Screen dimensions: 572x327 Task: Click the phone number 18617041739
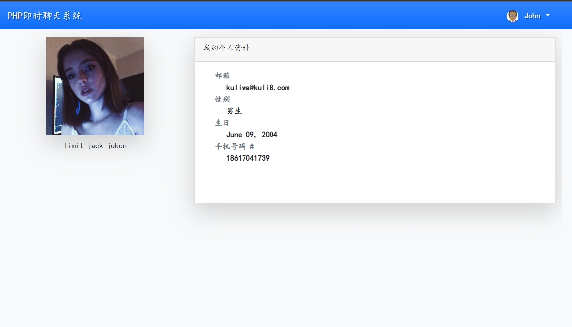pos(247,158)
